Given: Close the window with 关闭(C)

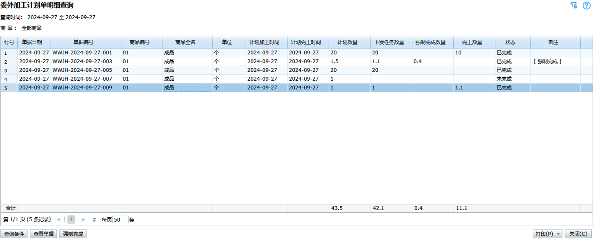Looking at the screenshot, I should pyautogui.click(x=578, y=234).
